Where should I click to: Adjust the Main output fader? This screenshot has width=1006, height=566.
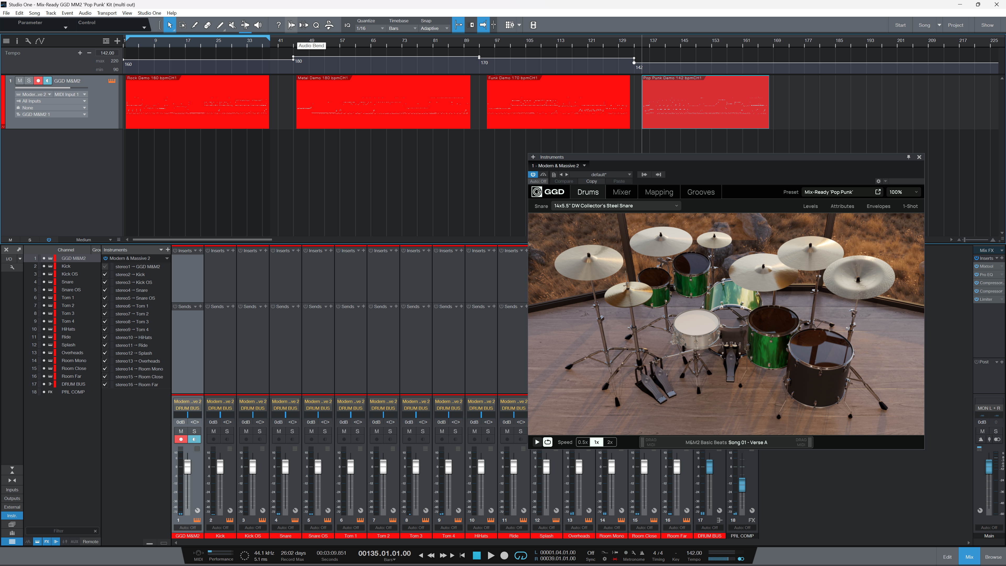pos(988,467)
